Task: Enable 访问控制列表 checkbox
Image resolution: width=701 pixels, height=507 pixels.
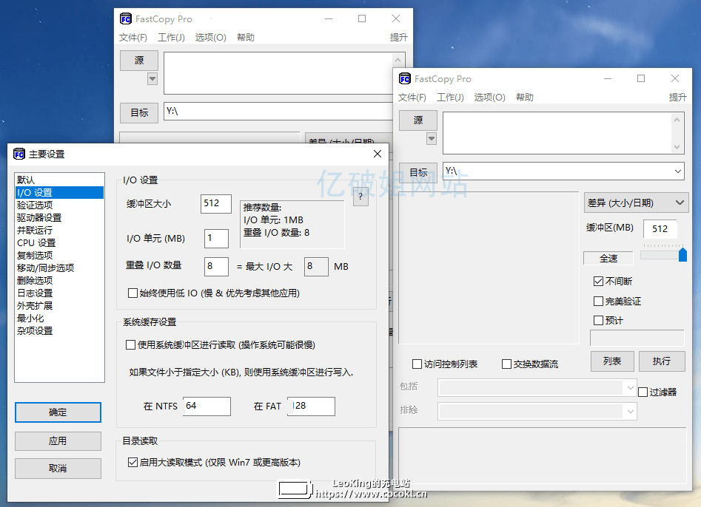Action: (417, 364)
